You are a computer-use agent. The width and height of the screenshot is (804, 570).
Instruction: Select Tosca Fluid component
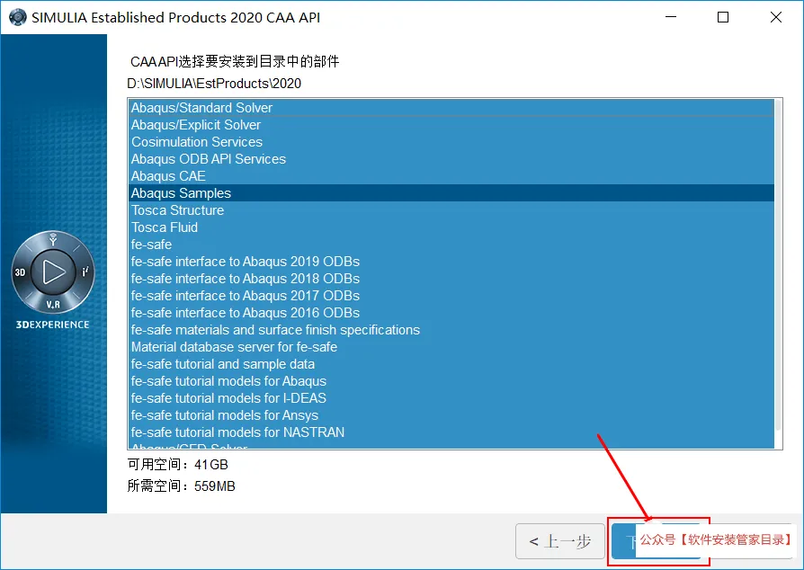click(x=451, y=227)
